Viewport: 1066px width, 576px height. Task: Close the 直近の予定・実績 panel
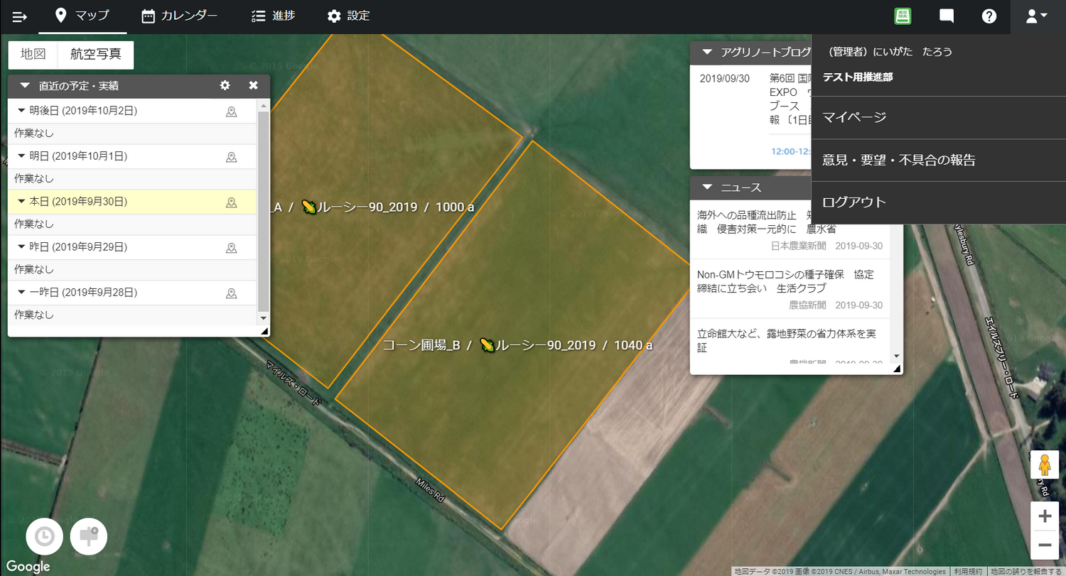[253, 86]
